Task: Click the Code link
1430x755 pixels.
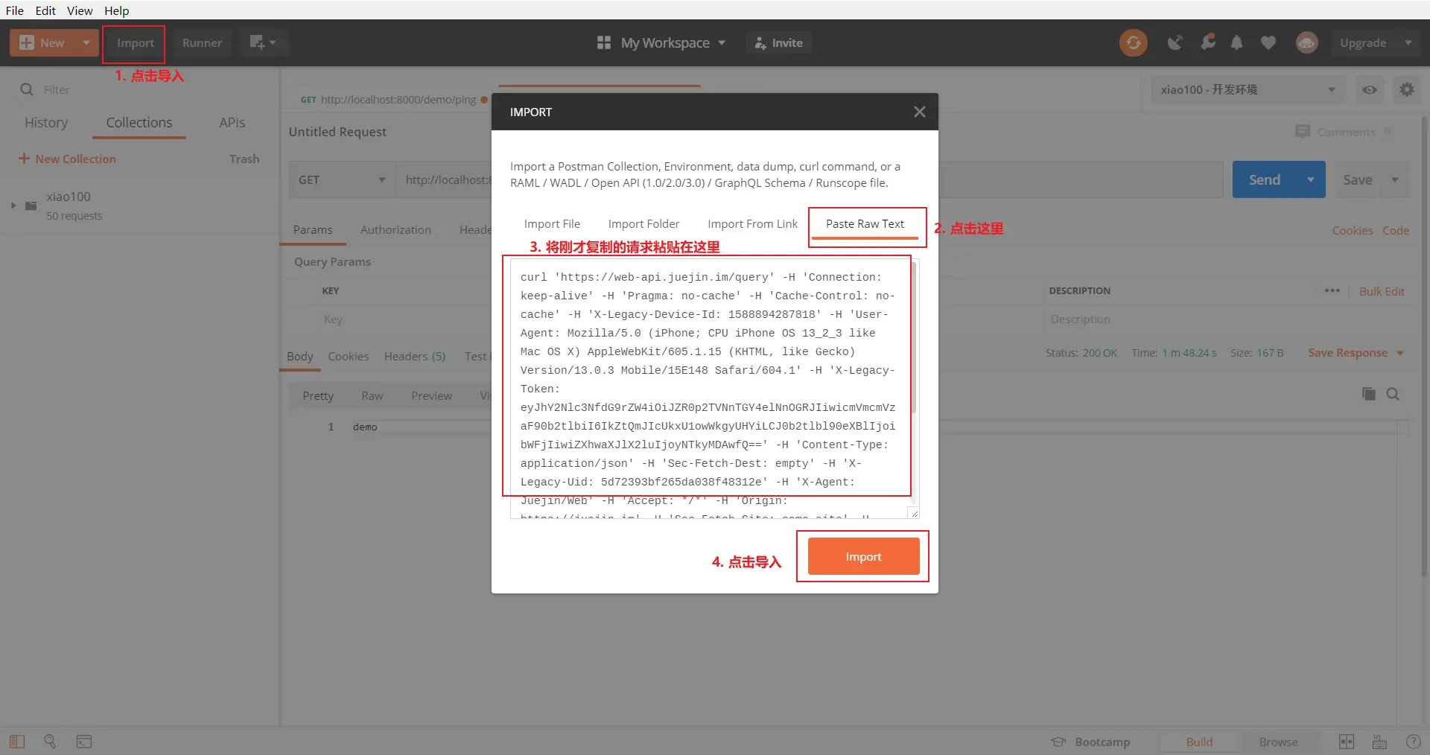Action: point(1395,230)
